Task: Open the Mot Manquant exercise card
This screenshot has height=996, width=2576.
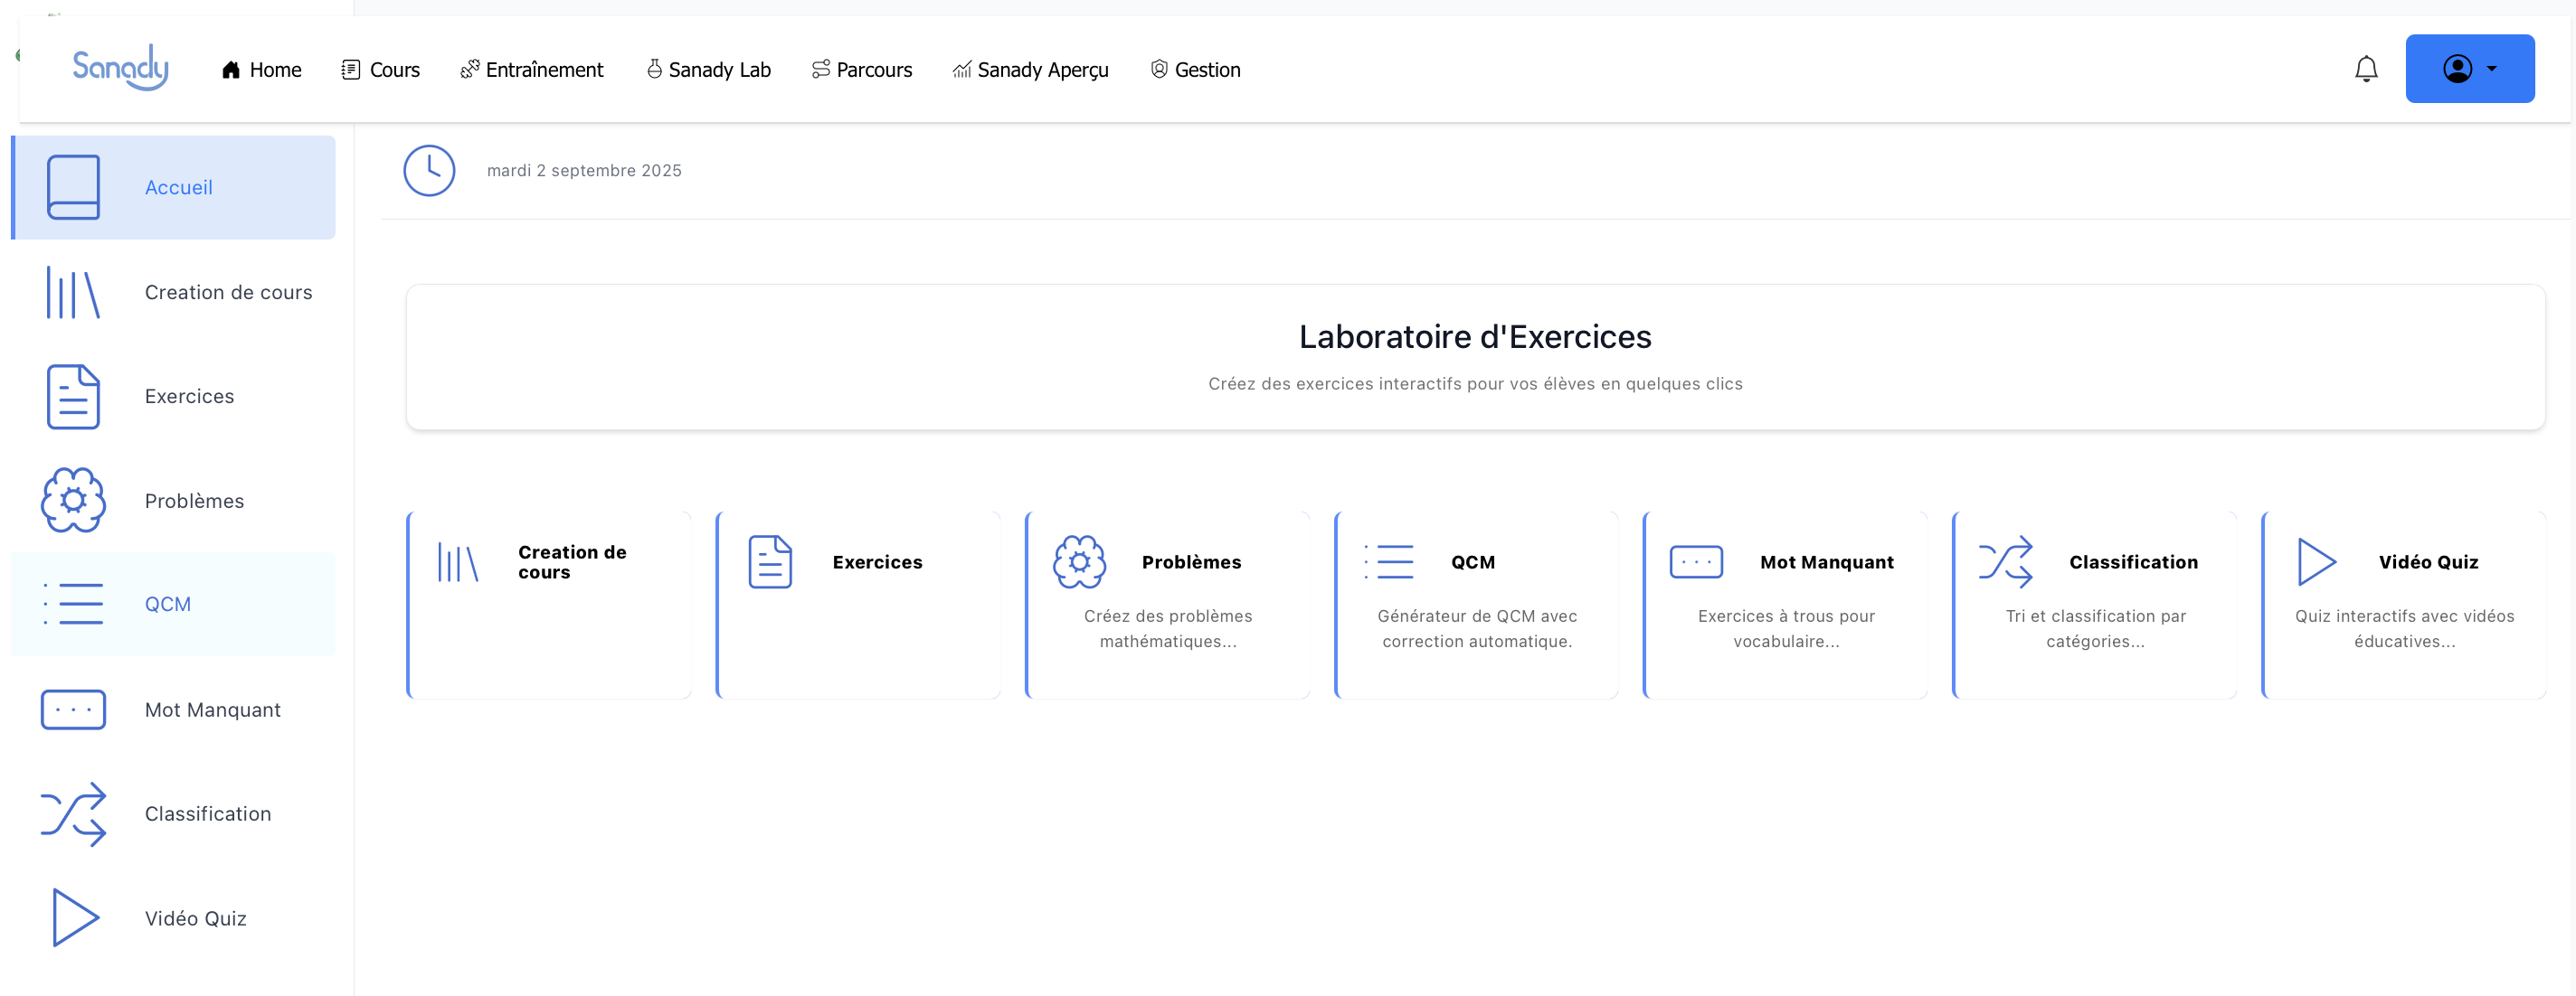Action: point(1785,604)
